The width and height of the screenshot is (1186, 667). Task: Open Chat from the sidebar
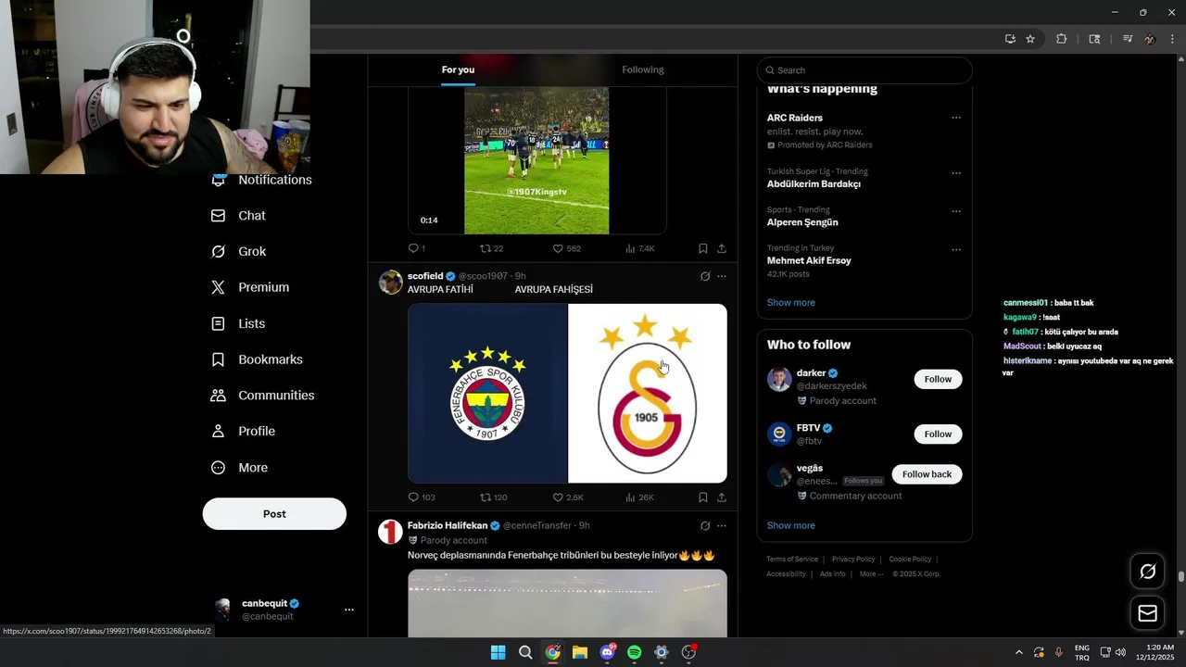point(239,216)
